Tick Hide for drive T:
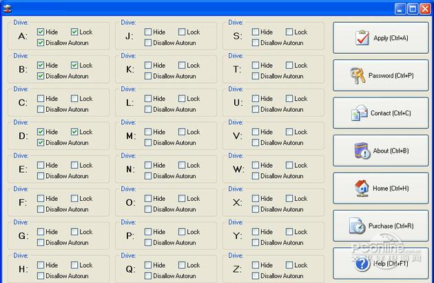 [255, 65]
